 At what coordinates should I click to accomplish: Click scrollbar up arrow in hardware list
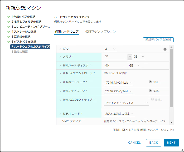click(x=171, y=47)
